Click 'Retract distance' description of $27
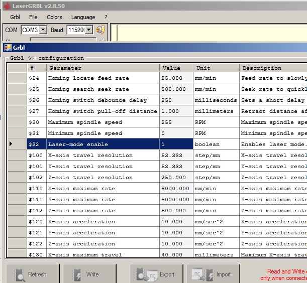The image size is (307, 283). click(273, 111)
